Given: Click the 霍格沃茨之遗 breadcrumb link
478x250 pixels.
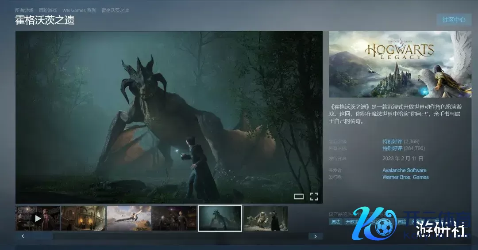Looking at the screenshot, I should point(115,10).
